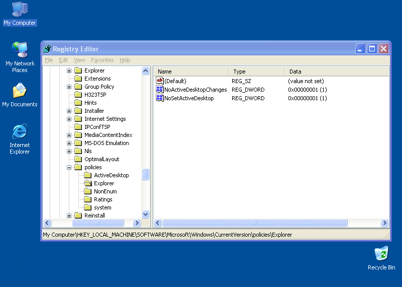Click the tree pane vertical scrollbar thumb
Screen dimensions: 402x287
[145, 174]
